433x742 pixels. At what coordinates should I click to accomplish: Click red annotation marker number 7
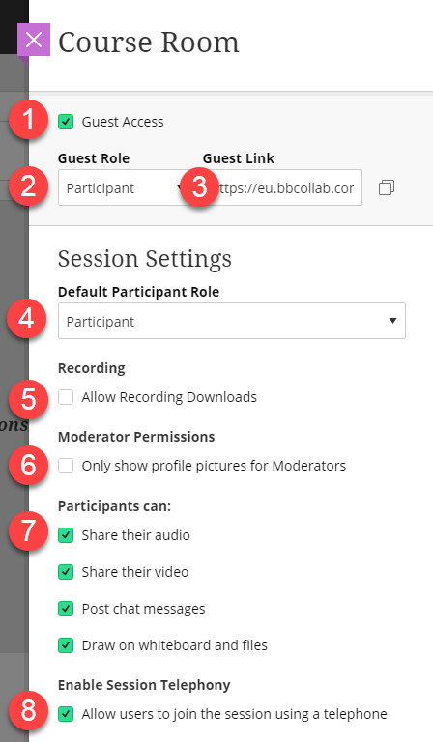[28, 530]
